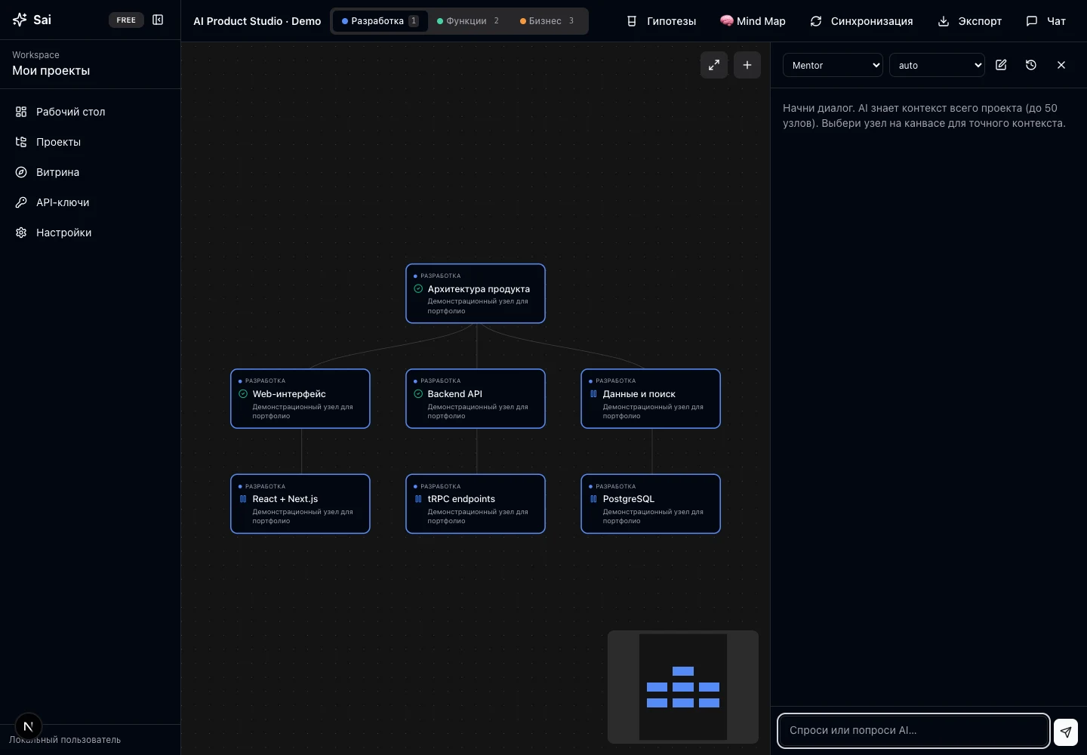1087x755 pixels.
Task: Click pause status icon on tRPC endpoints
Action: (x=418, y=498)
